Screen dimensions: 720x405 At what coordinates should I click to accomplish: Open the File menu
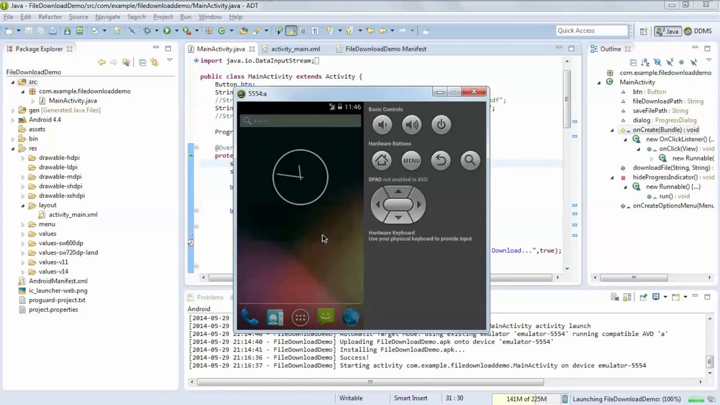point(8,17)
